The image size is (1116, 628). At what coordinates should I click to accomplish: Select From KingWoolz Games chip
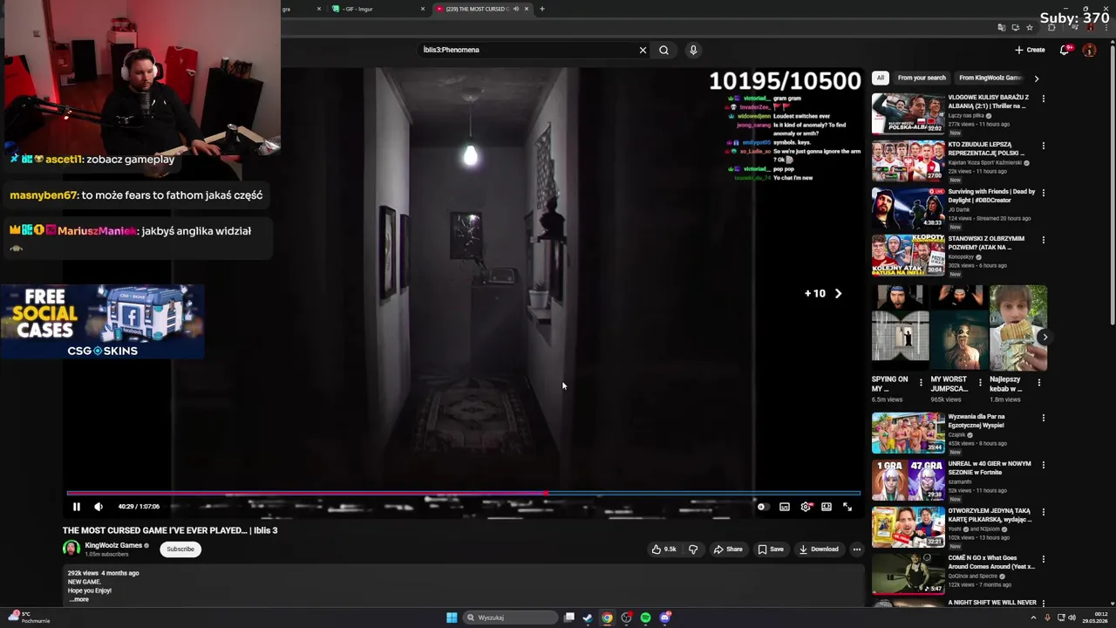click(990, 78)
